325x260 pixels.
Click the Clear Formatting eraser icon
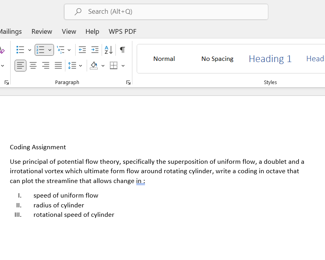tap(2, 50)
